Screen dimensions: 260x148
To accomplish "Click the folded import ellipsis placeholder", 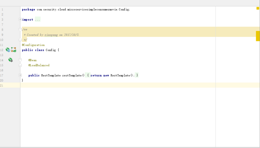I will (x=37, y=20).
